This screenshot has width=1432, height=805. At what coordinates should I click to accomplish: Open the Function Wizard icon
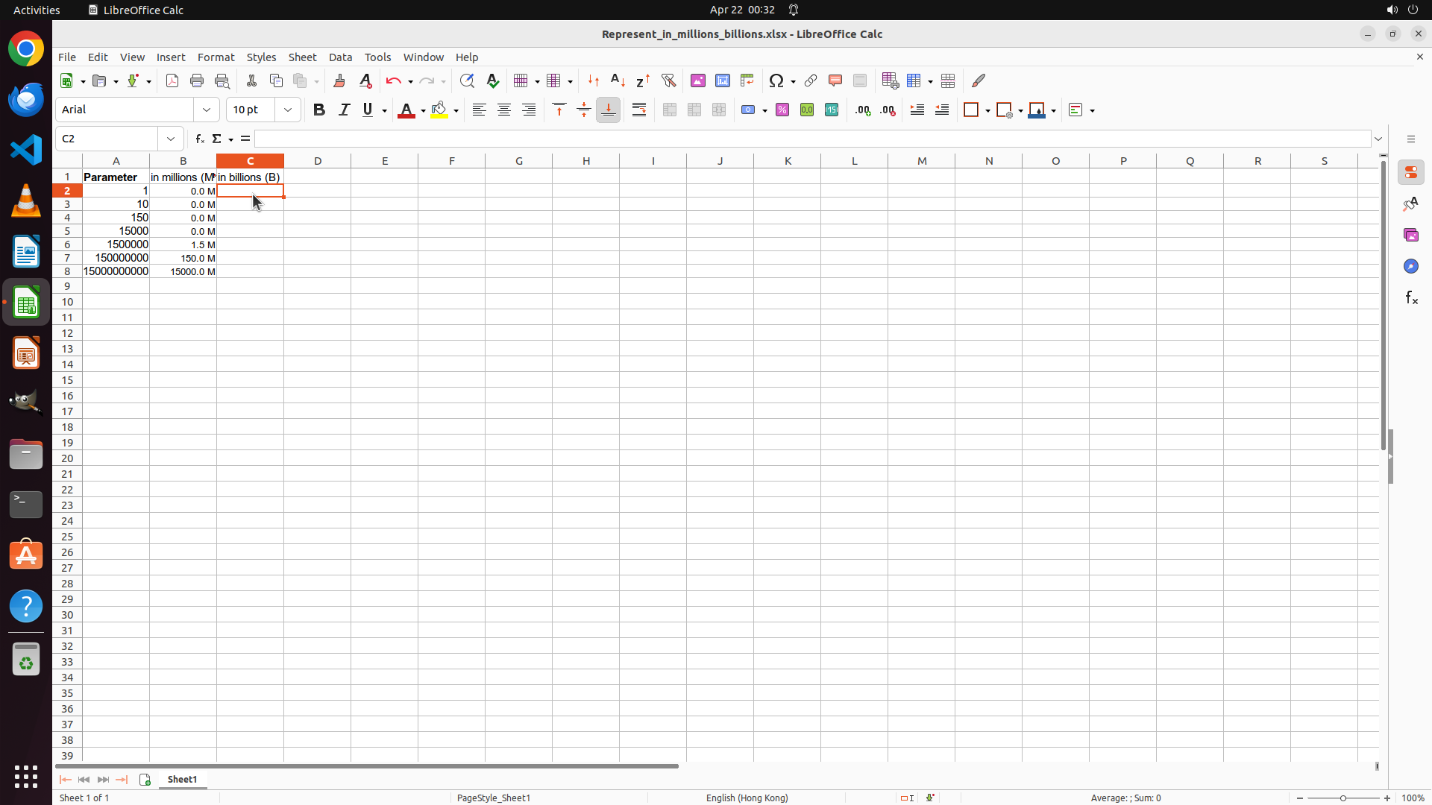[199, 139]
